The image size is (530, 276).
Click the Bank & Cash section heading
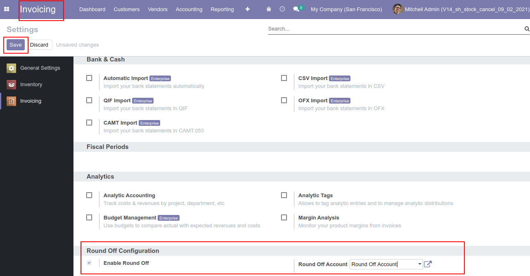pos(106,59)
